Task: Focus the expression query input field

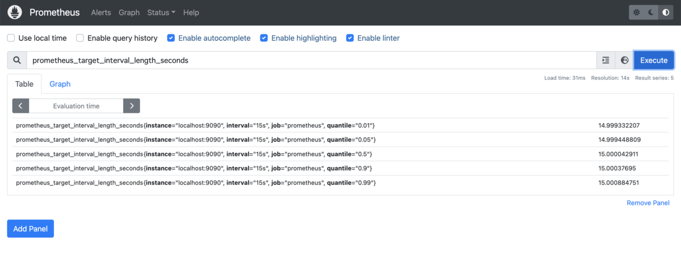Action: click(x=312, y=60)
